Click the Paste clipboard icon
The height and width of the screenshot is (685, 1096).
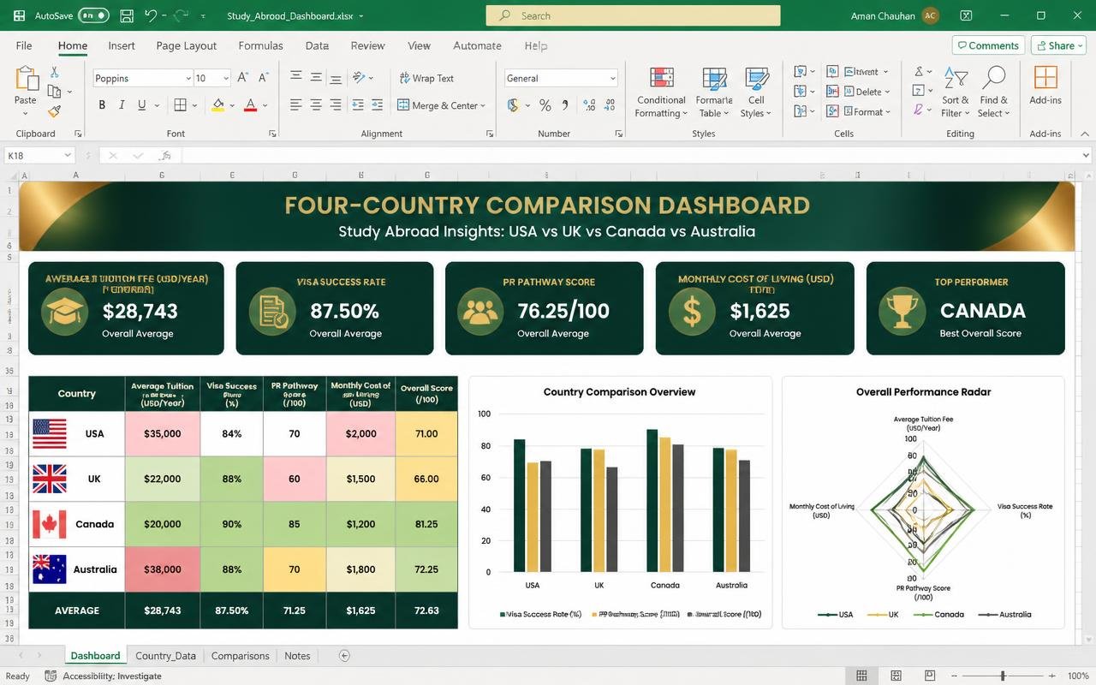(x=26, y=79)
